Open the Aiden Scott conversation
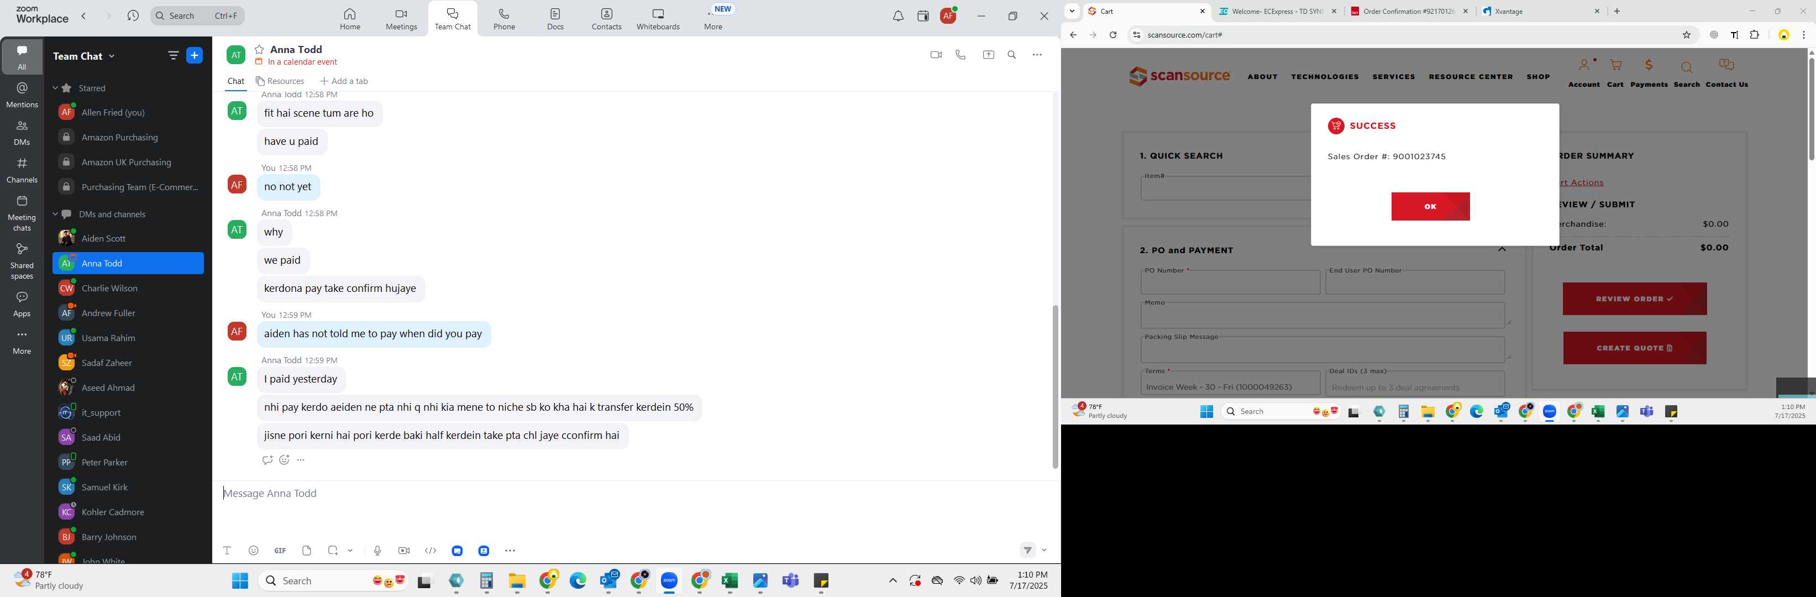Image resolution: width=1816 pixels, height=597 pixels. 128,238
